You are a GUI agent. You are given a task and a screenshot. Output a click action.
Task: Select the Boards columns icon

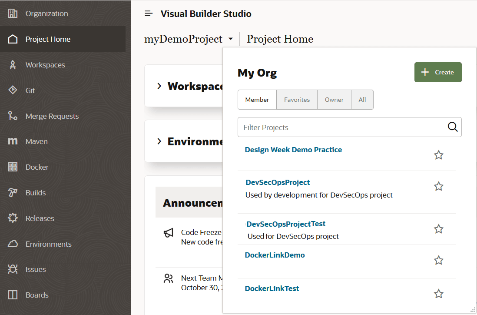(x=13, y=295)
